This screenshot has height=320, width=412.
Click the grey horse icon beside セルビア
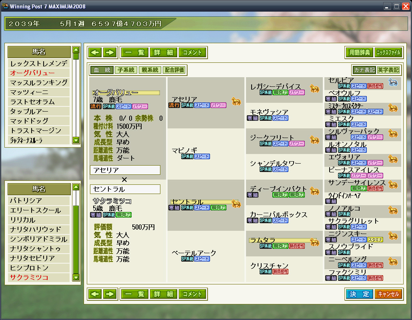click(x=393, y=82)
